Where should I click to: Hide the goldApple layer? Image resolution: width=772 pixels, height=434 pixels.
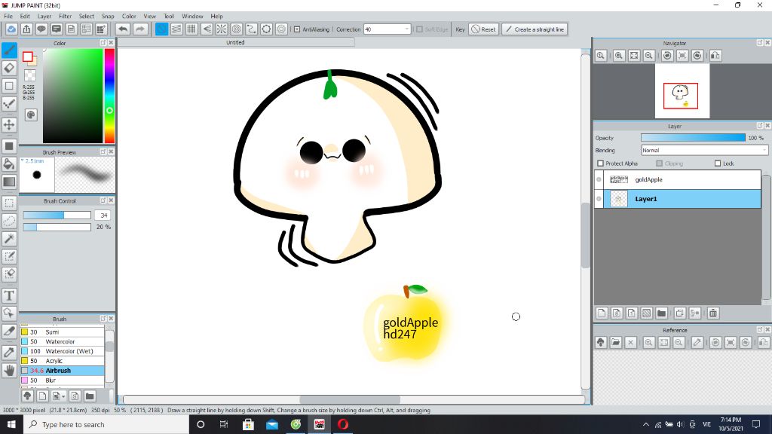pyautogui.click(x=599, y=179)
